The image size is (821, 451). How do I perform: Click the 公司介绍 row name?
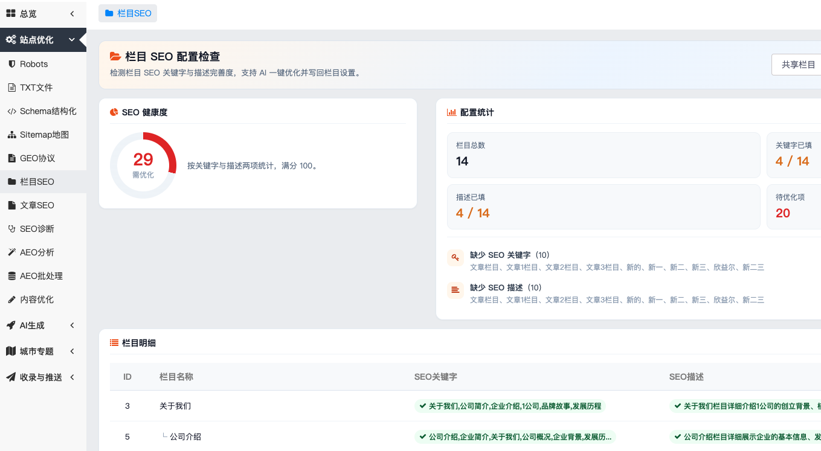tap(185, 437)
